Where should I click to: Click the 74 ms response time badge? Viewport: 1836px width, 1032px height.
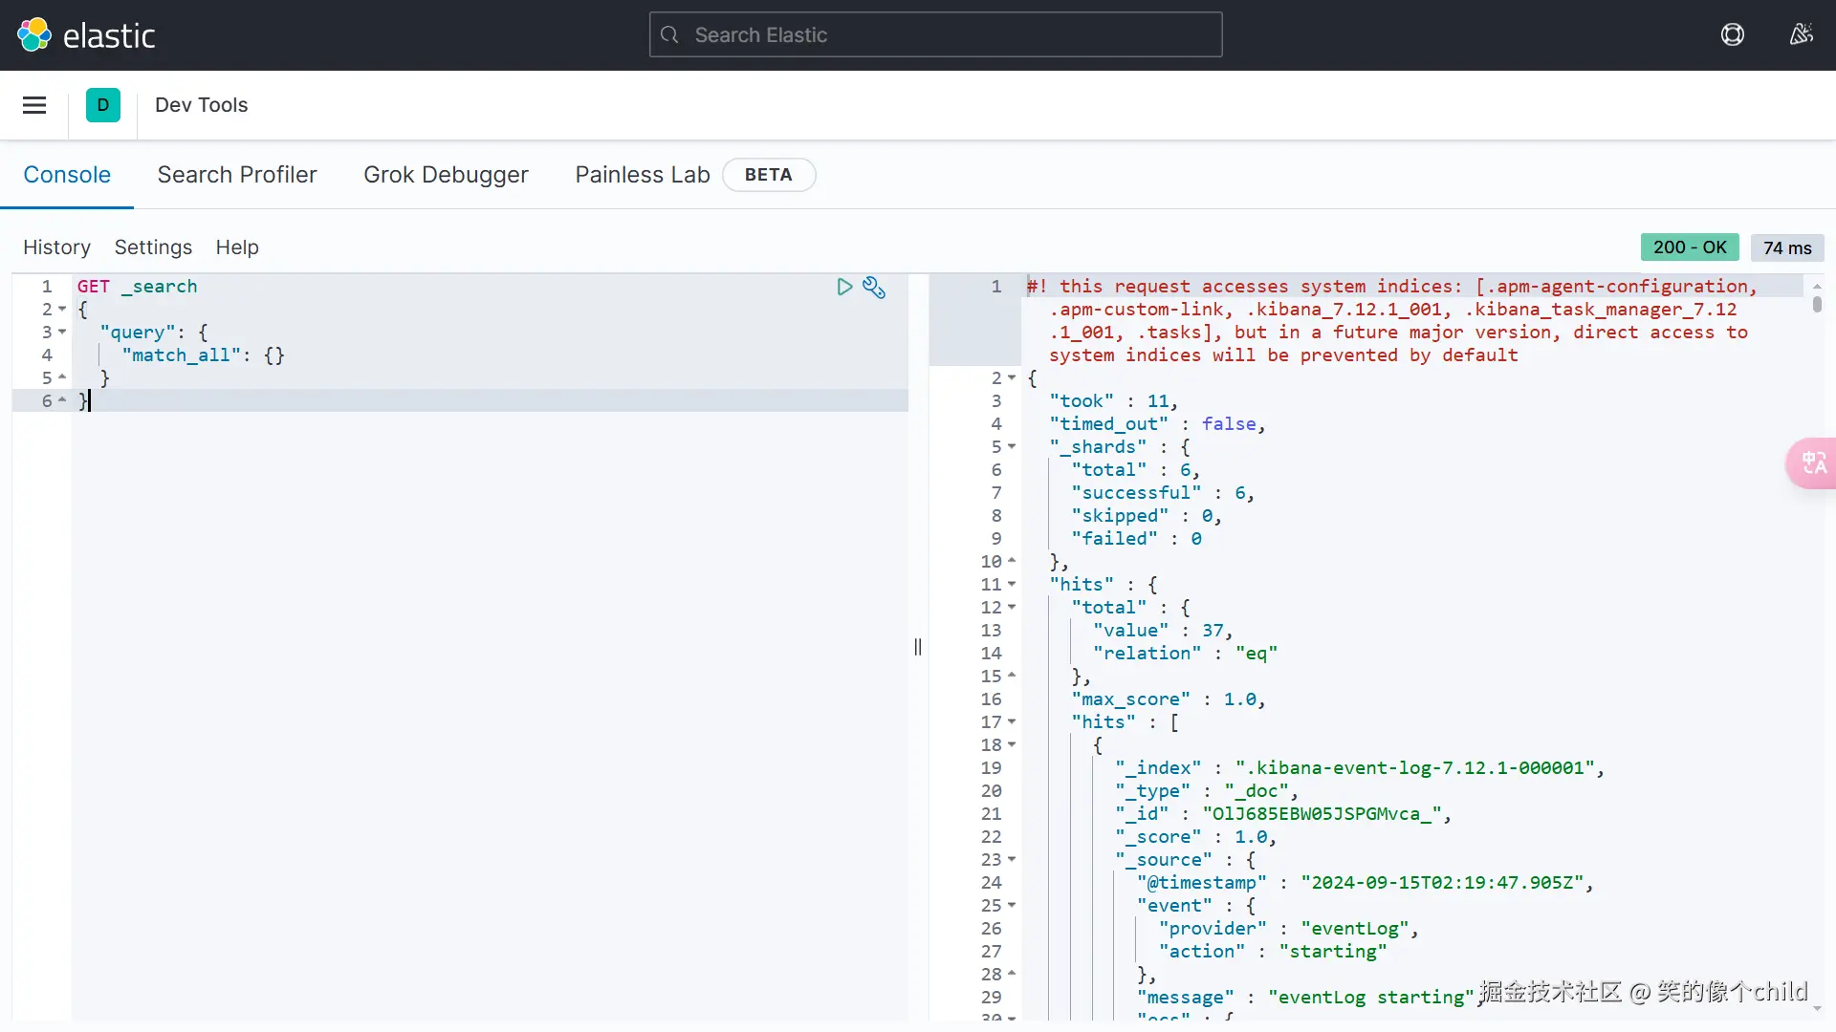point(1788,247)
